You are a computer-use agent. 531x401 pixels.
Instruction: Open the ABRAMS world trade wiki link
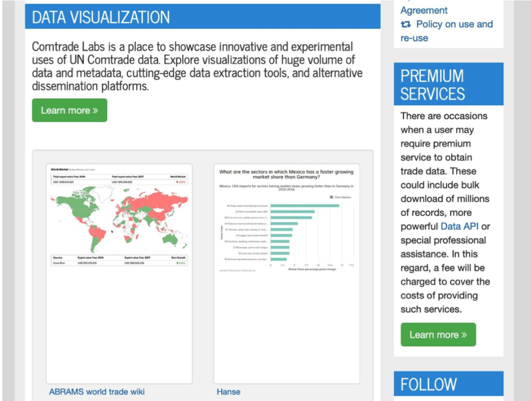[x=97, y=392]
